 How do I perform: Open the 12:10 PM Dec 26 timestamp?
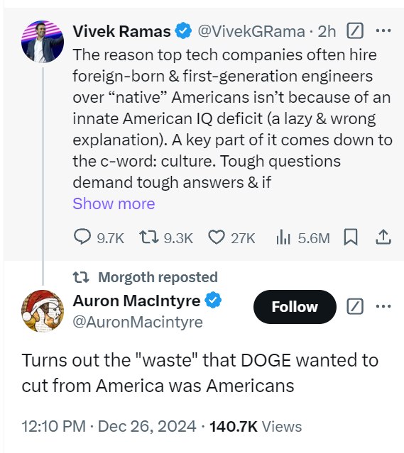(109, 426)
